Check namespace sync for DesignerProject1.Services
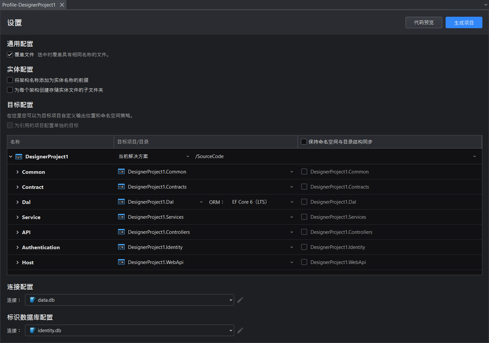489x343 pixels. click(304, 217)
